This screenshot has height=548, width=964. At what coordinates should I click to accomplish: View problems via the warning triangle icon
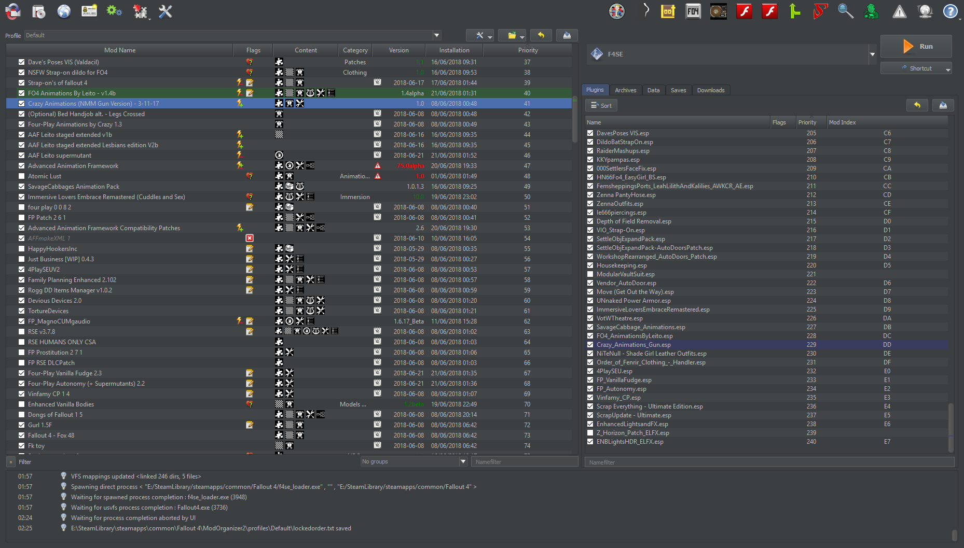tap(899, 11)
